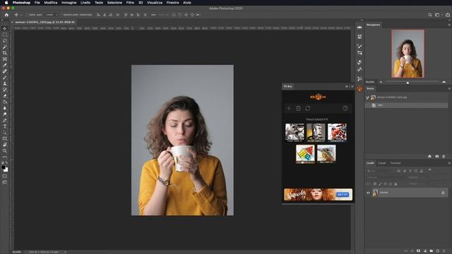Viewport: 452px width, 254px height.
Task: Set history brush source on snapshot row
Action: click(367, 97)
